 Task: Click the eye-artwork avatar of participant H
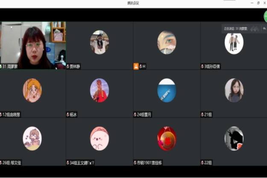coord(167,42)
